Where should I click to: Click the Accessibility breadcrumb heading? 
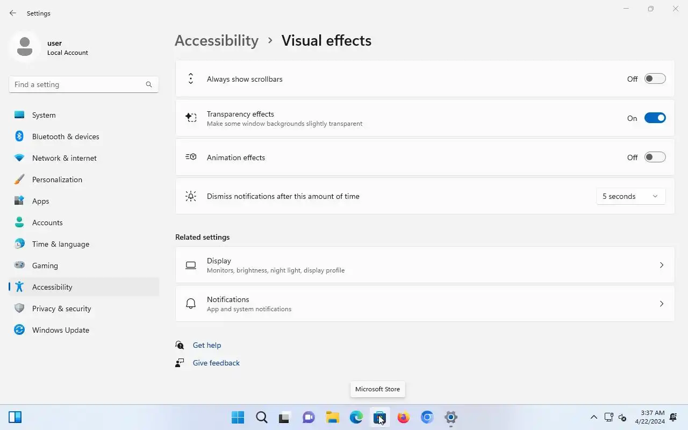point(217,40)
